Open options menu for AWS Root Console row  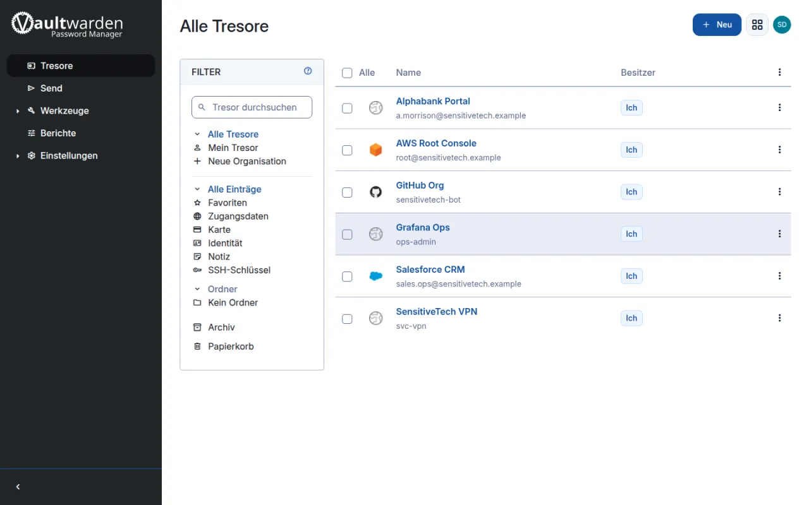779,150
